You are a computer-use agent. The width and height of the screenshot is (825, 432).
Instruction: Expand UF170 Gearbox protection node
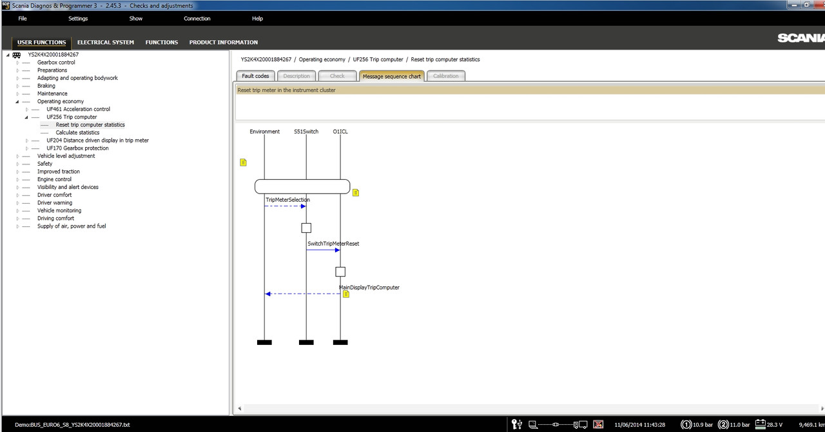point(27,148)
